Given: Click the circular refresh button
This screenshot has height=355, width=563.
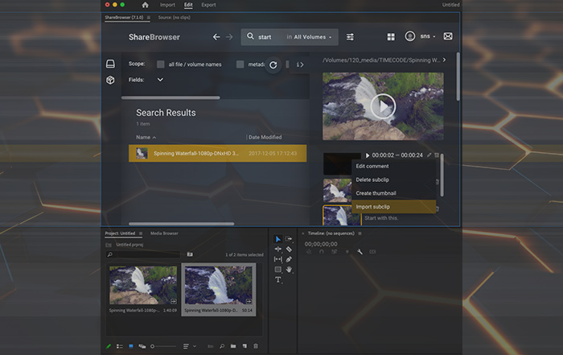Looking at the screenshot, I should (x=273, y=65).
